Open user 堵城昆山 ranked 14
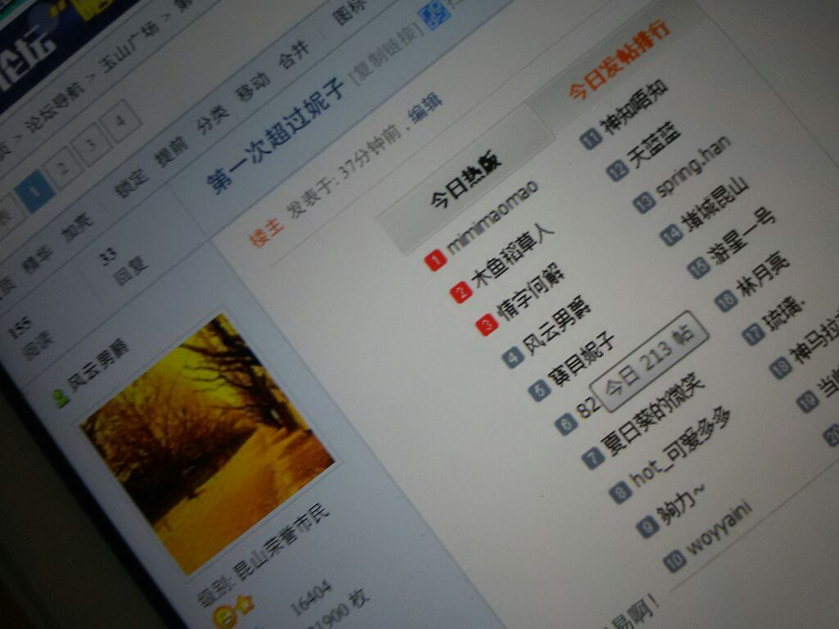This screenshot has width=839, height=629. [x=715, y=204]
